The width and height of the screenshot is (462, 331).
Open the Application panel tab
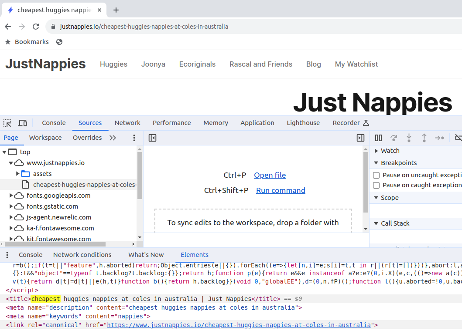[257, 123]
